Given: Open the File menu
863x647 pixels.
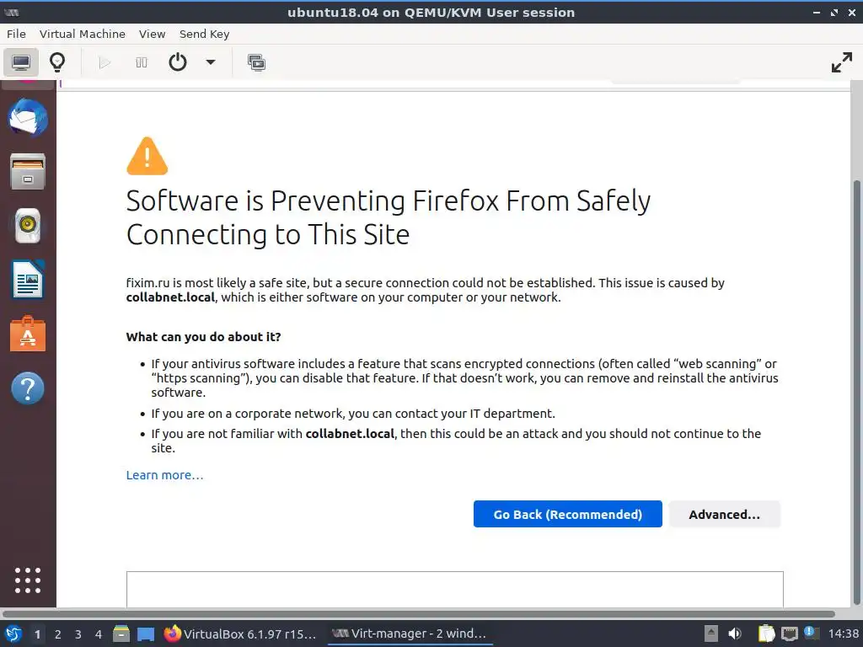Looking at the screenshot, I should [16, 34].
